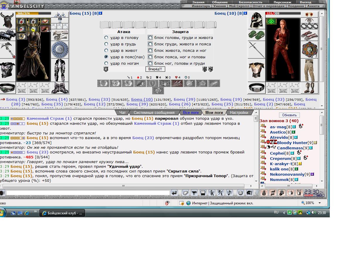Screen dimensions: 338x253
Task: Open the Общение menu
Action: [x=220, y=2]
